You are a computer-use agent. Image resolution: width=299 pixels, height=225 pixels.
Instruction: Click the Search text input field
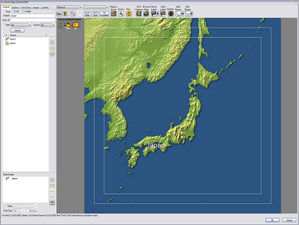32,16
